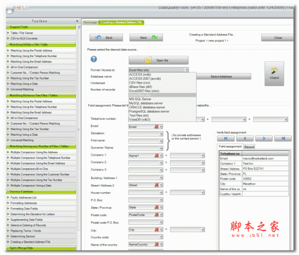Image resolution: width=299 pixels, height=255 pixels.
Task: Open Company 3 second dropdown
Action: pos(203,170)
